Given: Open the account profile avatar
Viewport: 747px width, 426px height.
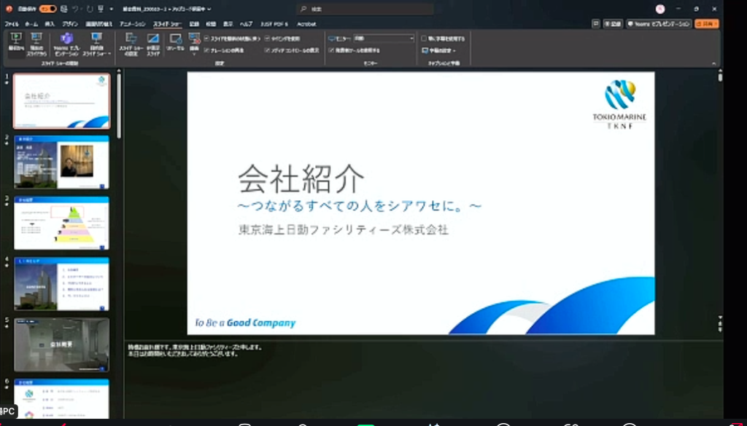Looking at the screenshot, I should click(659, 9).
